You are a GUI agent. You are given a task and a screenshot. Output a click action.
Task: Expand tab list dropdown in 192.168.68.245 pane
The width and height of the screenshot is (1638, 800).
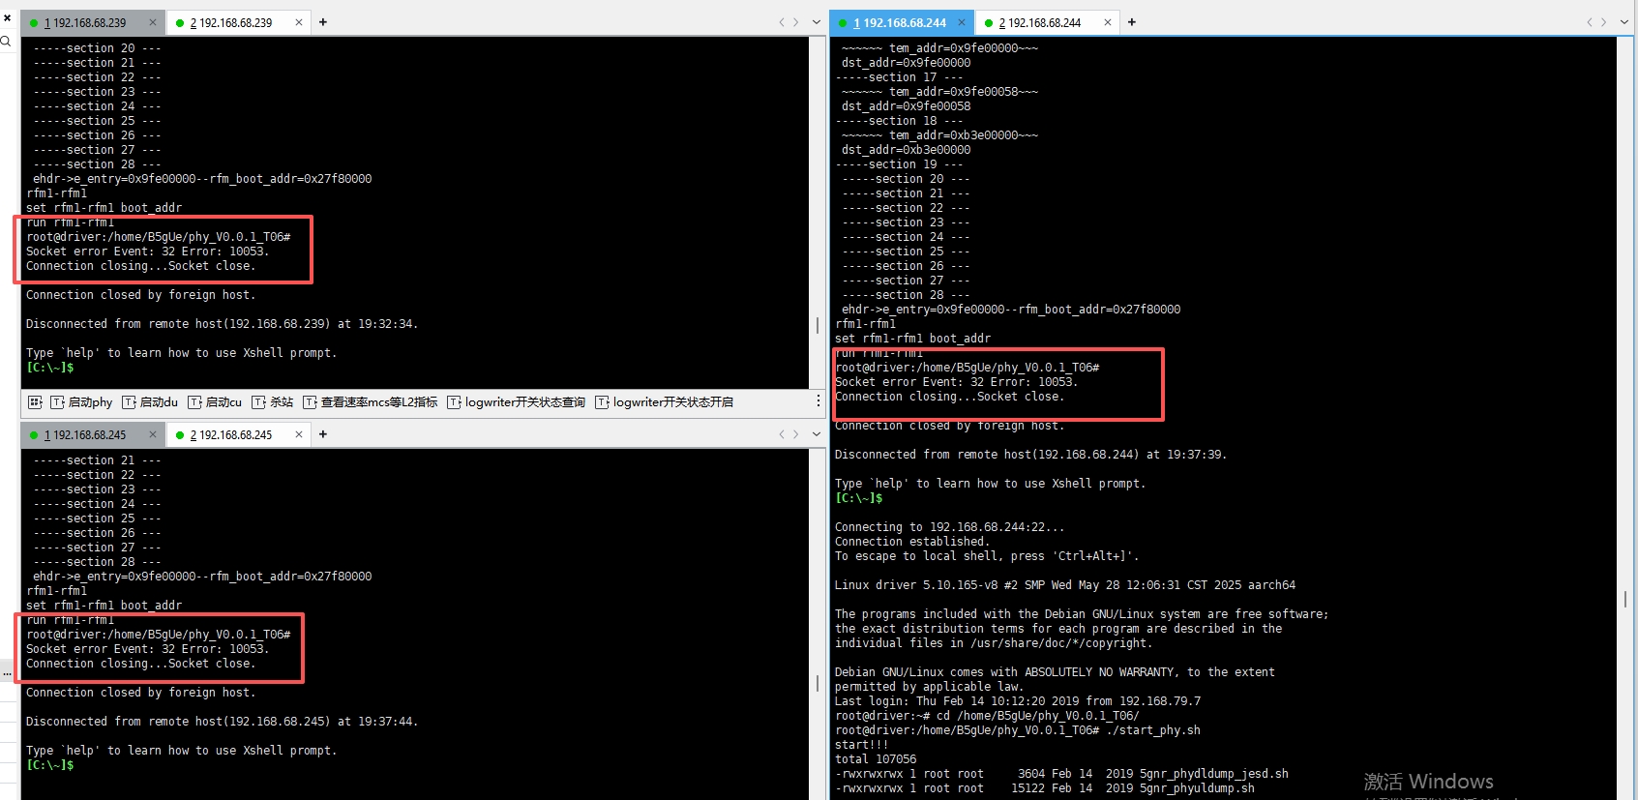pos(816,434)
